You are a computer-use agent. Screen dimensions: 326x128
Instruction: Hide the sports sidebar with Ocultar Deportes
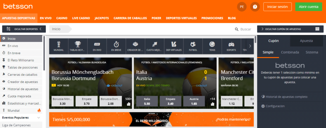pyautogui.click(x=24, y=29)
